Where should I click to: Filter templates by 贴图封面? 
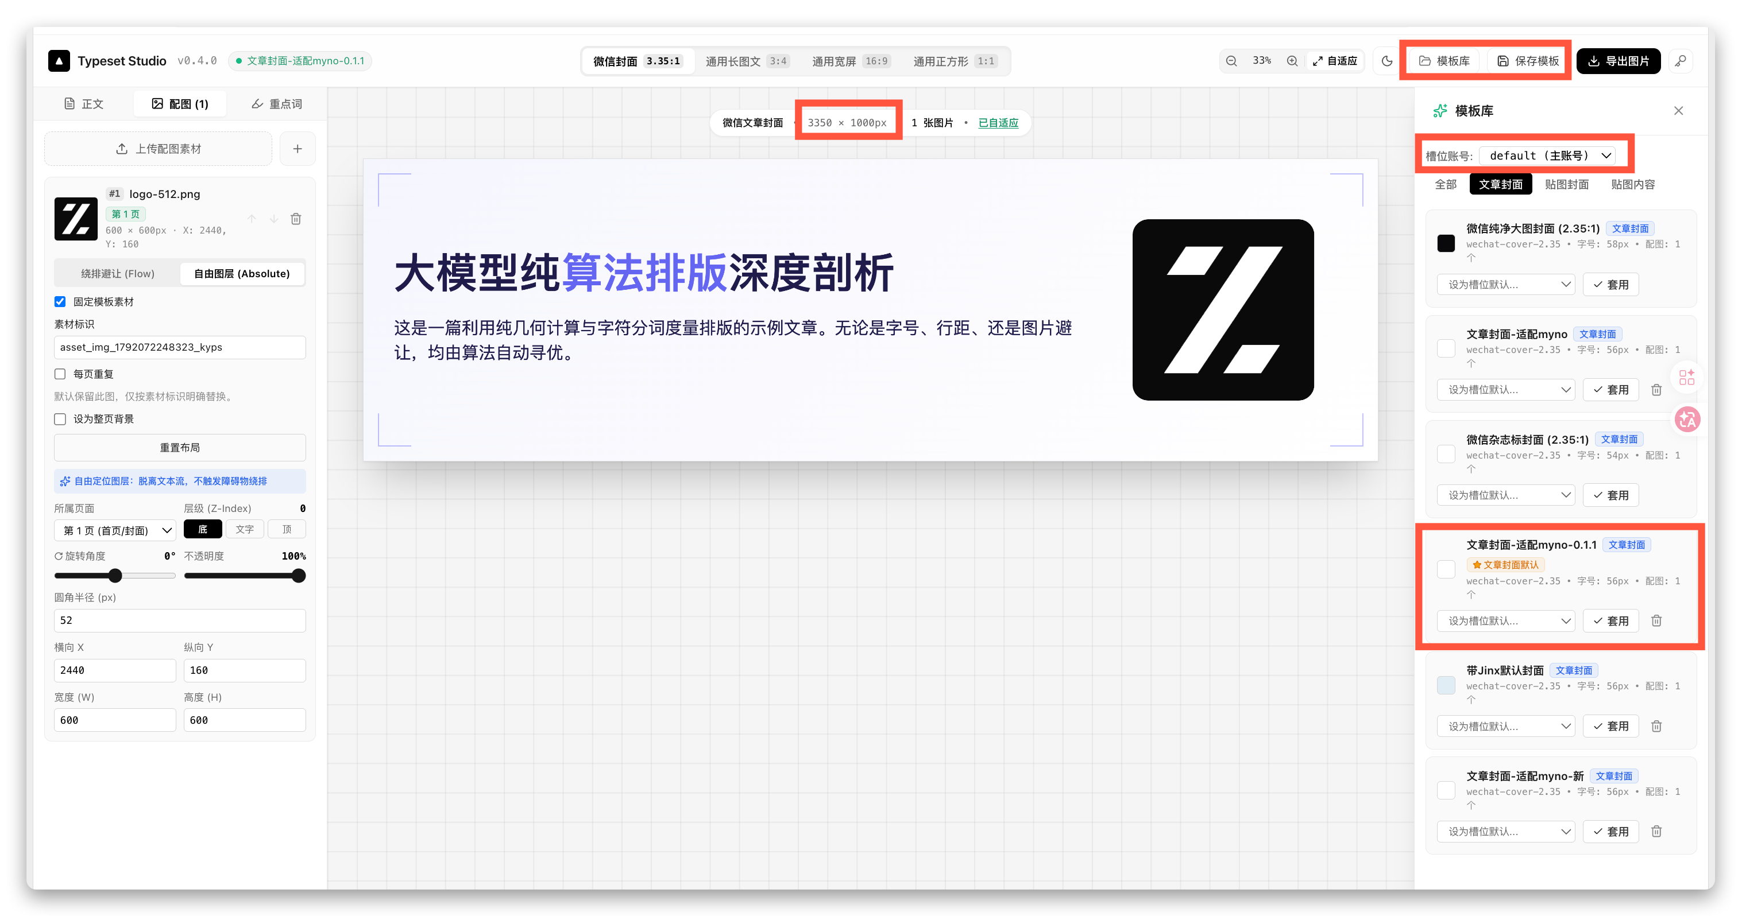pyautogui.click(x=1566, y=184)
